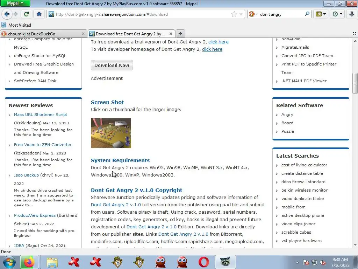Open create distance table search
358x269 pixels.
302,173
